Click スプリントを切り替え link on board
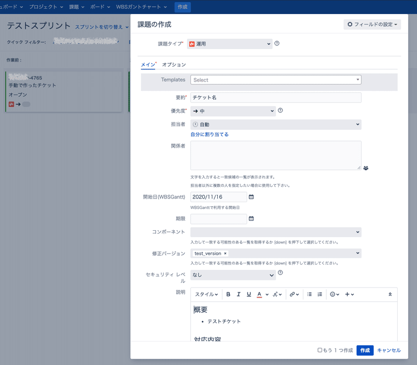 (x=101, y=27)
